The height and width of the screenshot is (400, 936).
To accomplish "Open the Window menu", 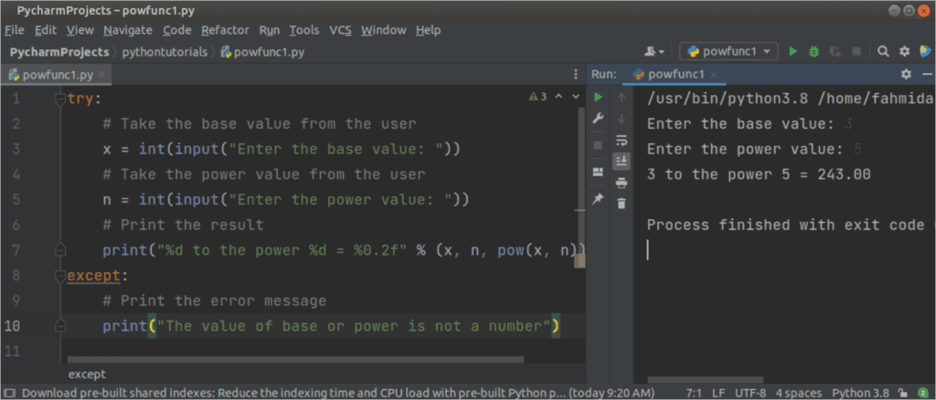I will [384, 30].
